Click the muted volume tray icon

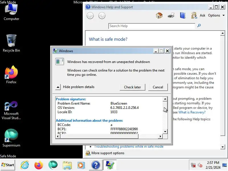click(x=200, y=165)
